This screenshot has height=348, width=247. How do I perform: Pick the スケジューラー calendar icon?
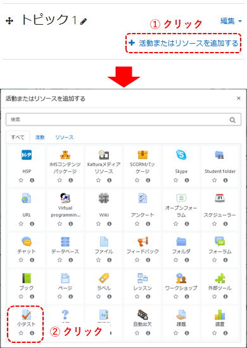click(x=220, y=198)
